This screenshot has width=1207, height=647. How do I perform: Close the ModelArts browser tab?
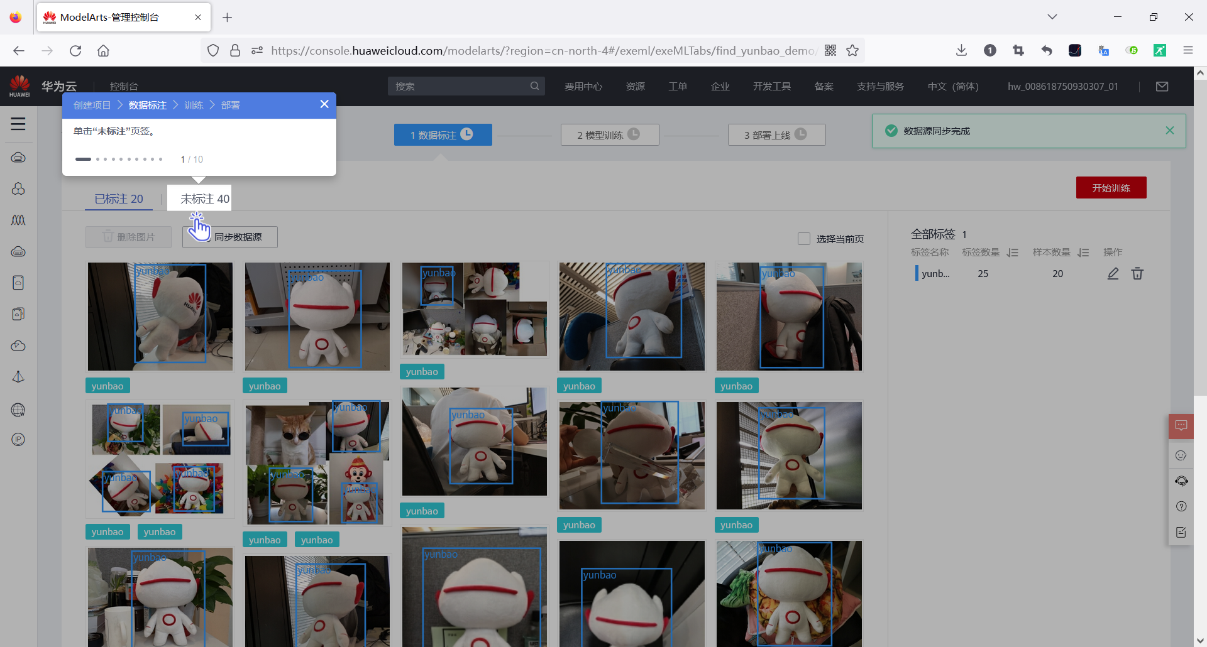pyautogui.click(x=198, y=17)
